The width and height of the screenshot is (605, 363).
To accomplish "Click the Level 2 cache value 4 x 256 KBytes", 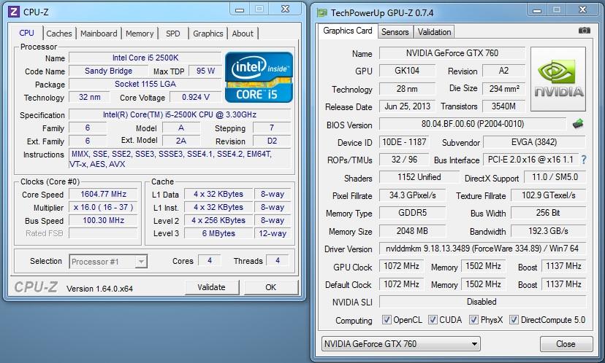I will pyautogui.click(x=218, y=220).
